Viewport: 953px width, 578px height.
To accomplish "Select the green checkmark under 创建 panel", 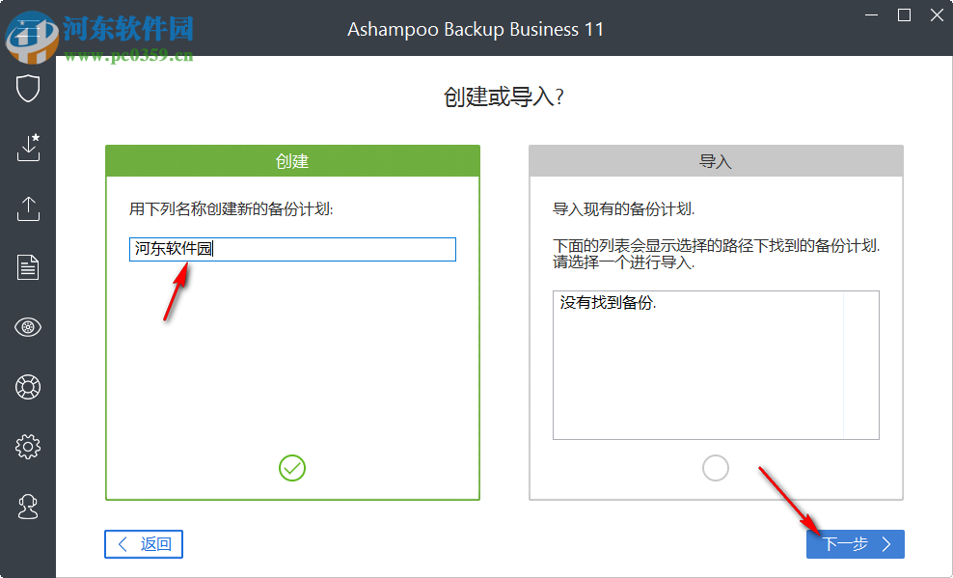I will click(292, 468).
